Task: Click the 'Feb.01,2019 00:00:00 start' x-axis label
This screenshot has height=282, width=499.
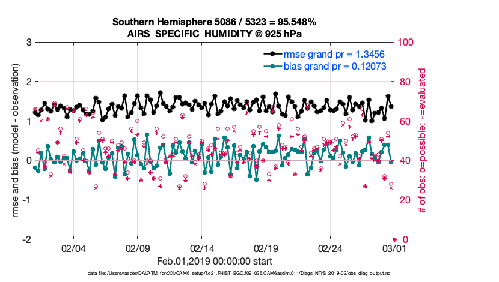Action: click(x=215, y=261)
